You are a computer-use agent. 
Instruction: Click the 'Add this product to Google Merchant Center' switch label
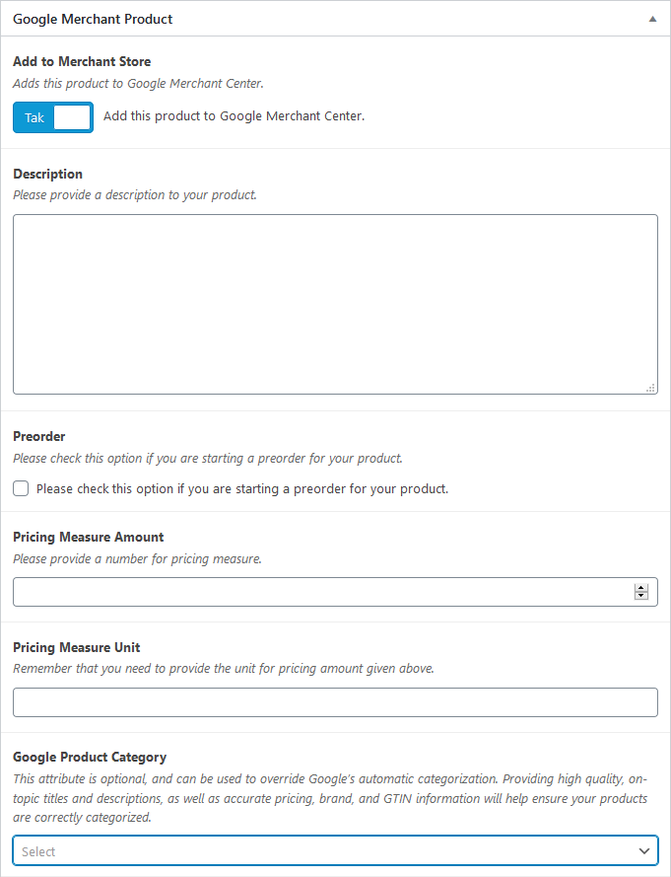[x=234, y=116]
